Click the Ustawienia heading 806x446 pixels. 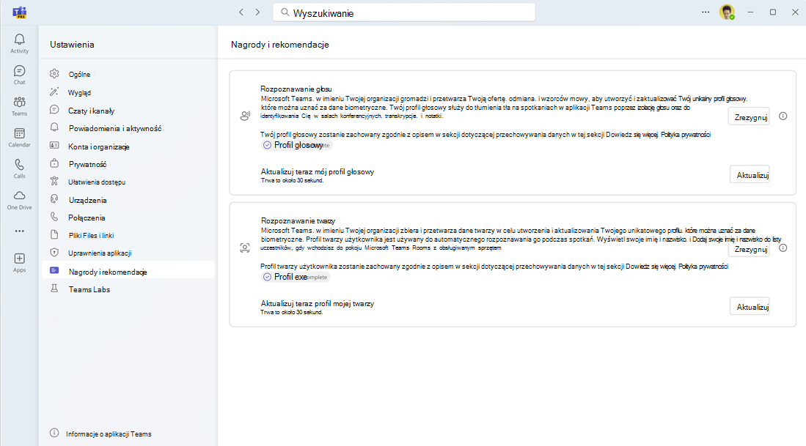pos(72,45)
